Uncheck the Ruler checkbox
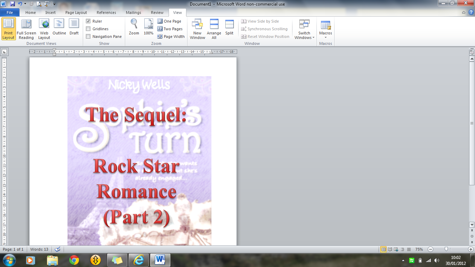The height and width of the screenshot is (267, 475). point(88,21)
